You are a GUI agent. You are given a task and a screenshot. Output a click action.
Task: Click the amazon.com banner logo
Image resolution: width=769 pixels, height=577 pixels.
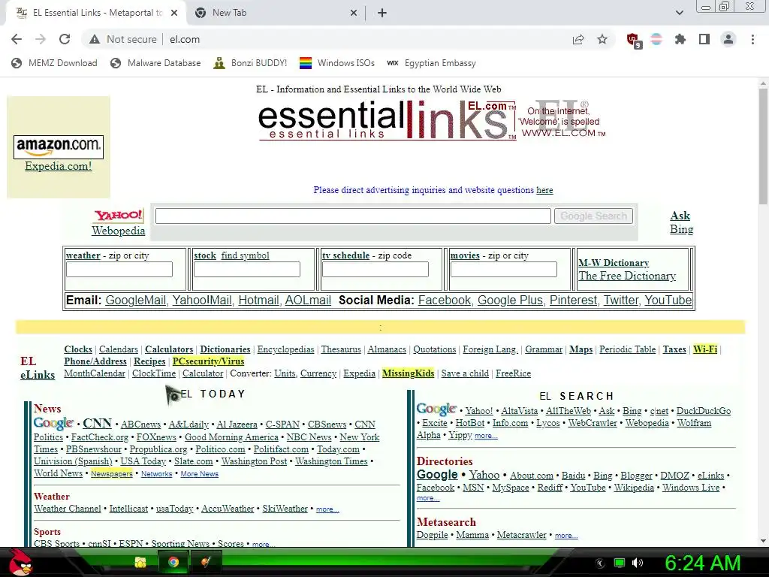pos(59,147)
